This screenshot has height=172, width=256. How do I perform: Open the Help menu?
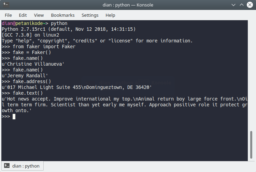pos(110,15)
